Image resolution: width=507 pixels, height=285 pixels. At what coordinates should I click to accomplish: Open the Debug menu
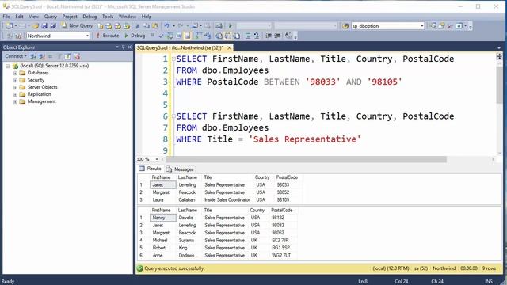(90, 17)
